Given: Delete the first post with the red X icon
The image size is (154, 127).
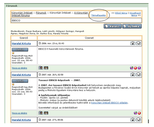Looking at the screenshot, I should point(135,68).
